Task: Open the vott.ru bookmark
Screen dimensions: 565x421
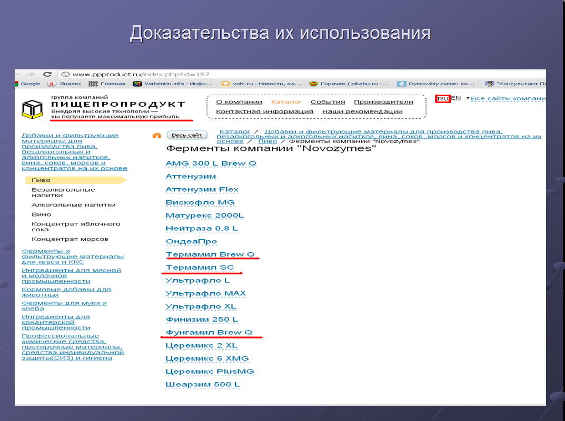Action: pos(261,84)
